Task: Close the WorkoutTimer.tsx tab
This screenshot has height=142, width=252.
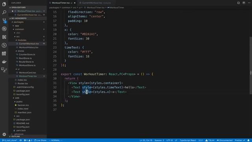Action: pyautogui.click(x=74, y=3)
